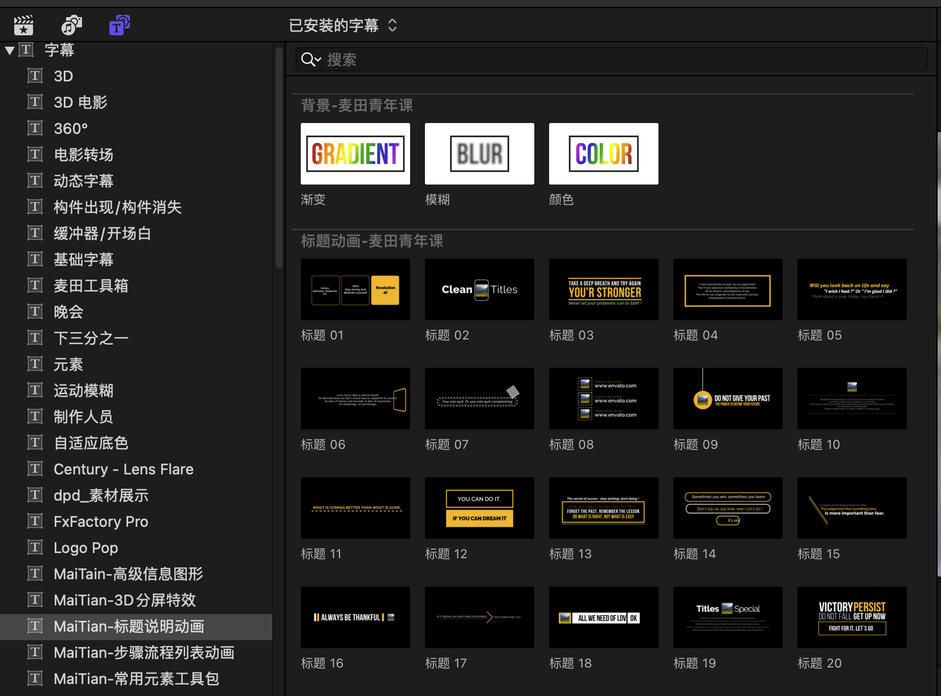941x696 pixels.
Task: Select the BLUR 模糊 background thumbnail
Action: coord(480,154)
